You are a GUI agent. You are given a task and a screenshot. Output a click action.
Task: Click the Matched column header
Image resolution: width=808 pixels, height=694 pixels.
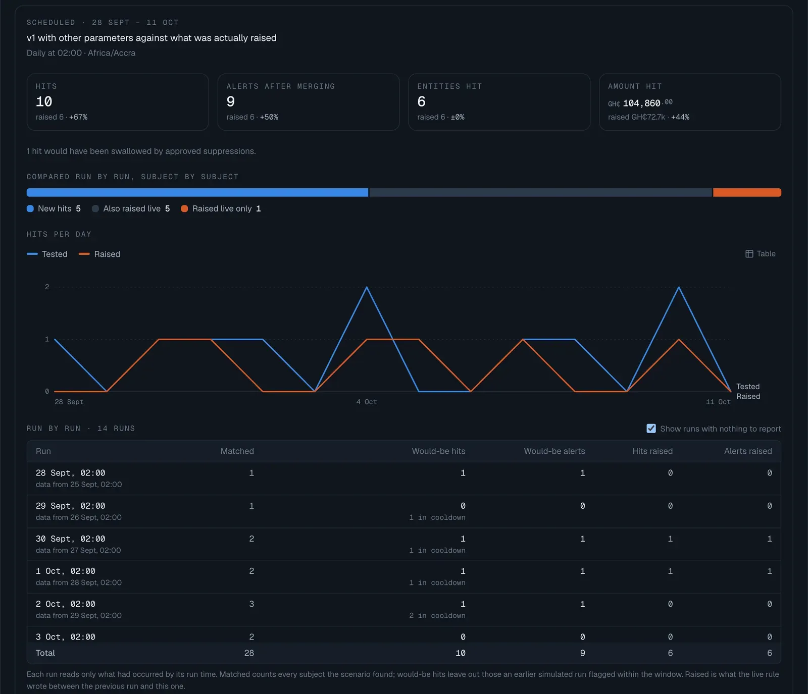point(237,451)
